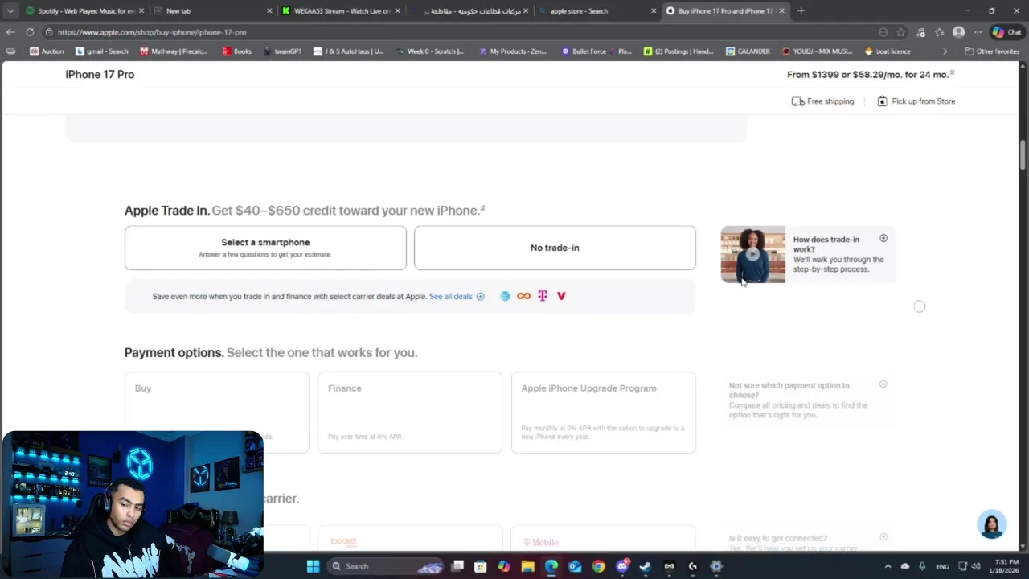Open Google Chrome from the taskbar
The image size is (1029, 579).
pyautogui.click(x=598, y=566)
